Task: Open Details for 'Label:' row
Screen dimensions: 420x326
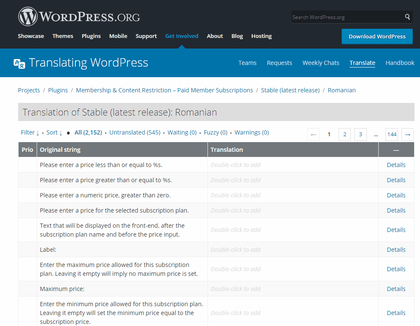Action: click(396, 250)
